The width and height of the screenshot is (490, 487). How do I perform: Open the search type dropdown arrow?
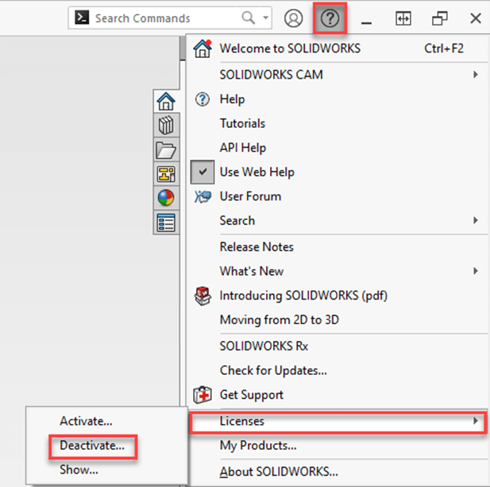tap(265, 17)
